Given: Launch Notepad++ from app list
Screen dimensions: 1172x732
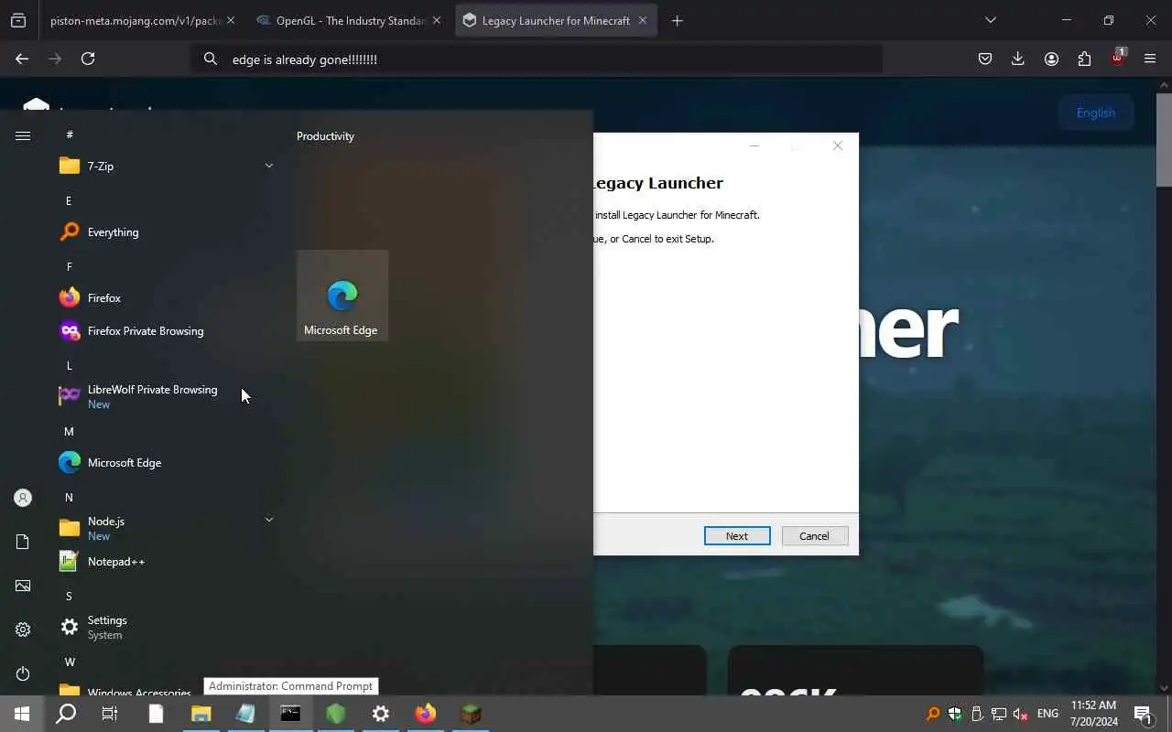Looking at the screenshot, I should pyautogui.click(x=166, y=562).
